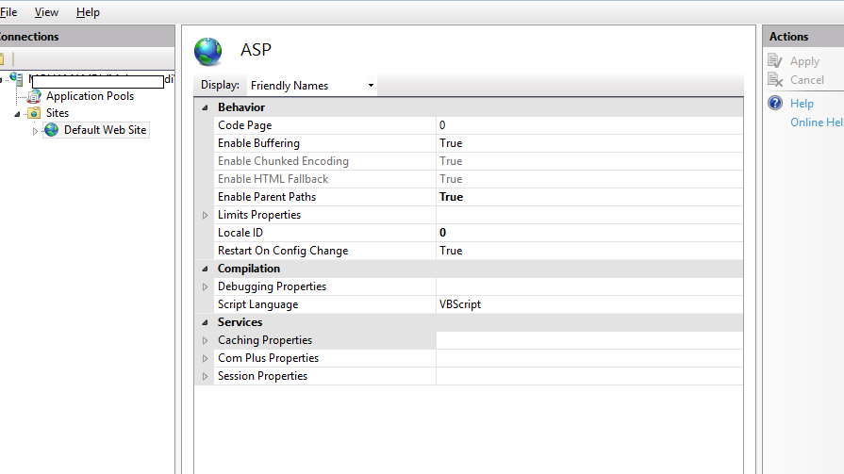Open the Display Friendly Names dropdown
This screenshot has width=844, height=474.
[311, 86]
